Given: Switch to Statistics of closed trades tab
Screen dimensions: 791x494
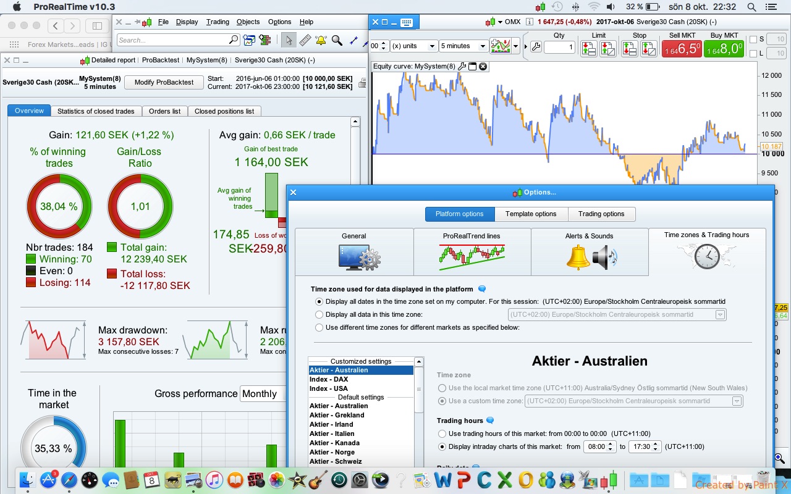Looking at the screenshot, I should [x=96, y=111].
